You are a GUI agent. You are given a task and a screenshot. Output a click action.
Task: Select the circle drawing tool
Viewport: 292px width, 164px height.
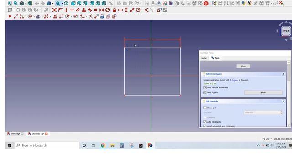pos(30,16)
